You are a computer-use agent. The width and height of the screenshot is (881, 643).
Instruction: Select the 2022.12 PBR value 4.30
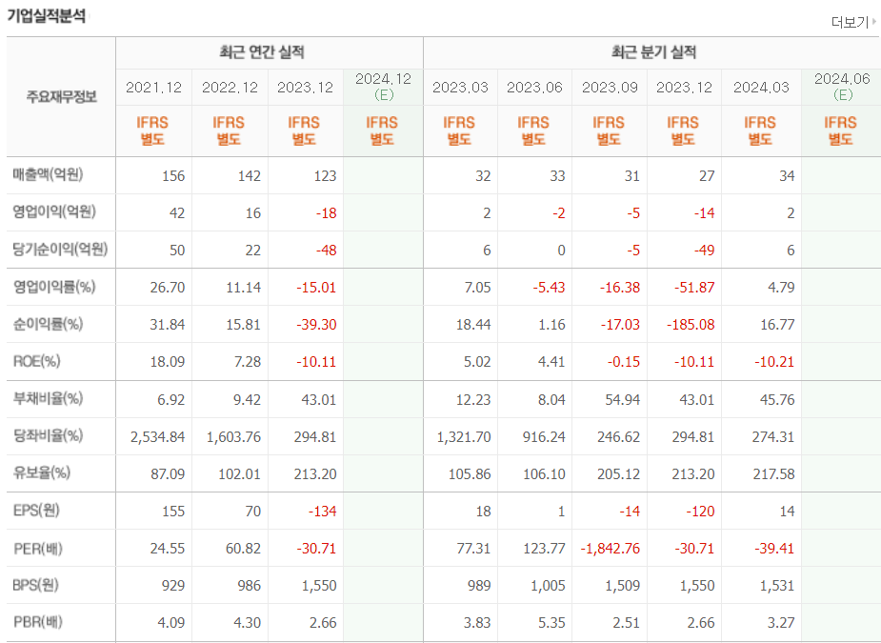point(248,622)
